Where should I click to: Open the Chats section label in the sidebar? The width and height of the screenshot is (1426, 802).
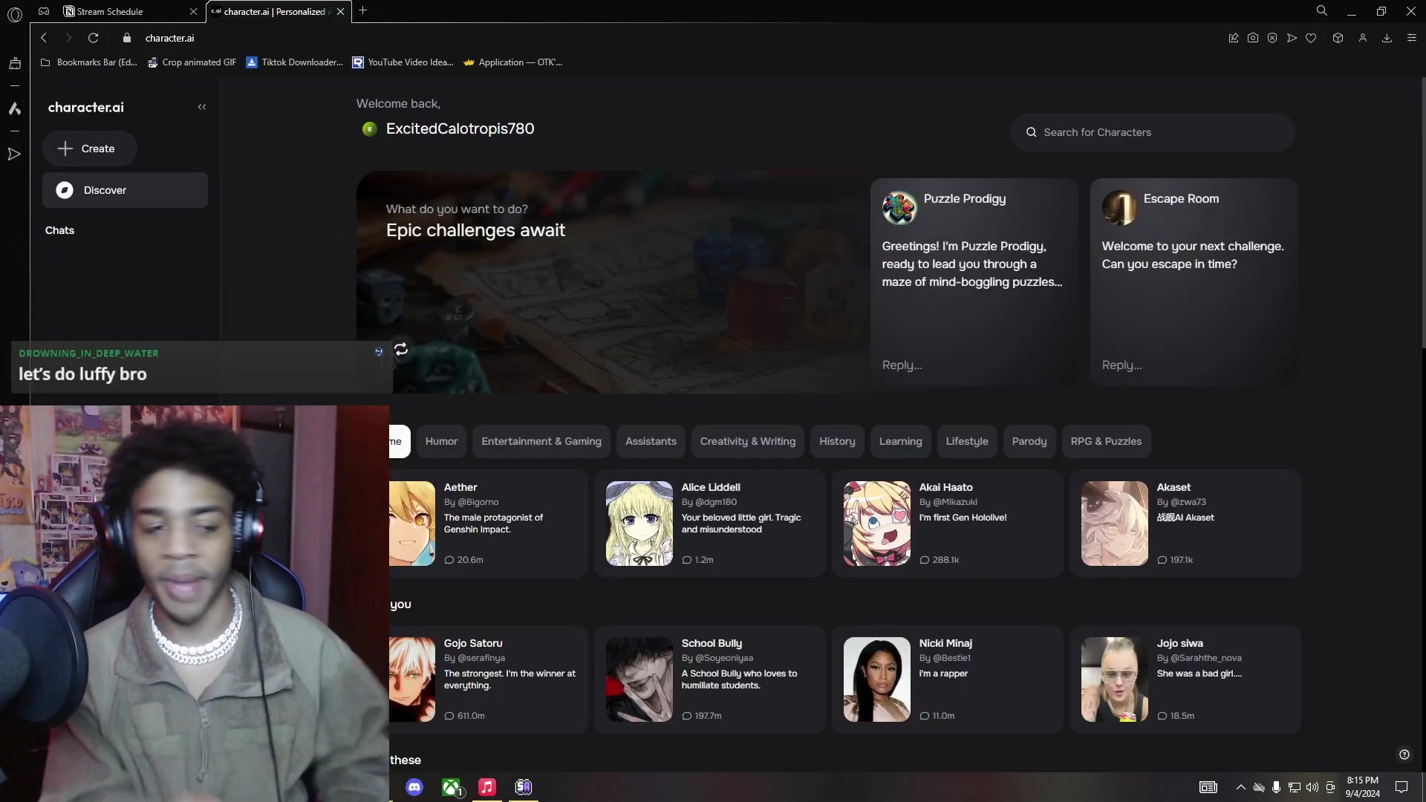click(x=59, y=230)
